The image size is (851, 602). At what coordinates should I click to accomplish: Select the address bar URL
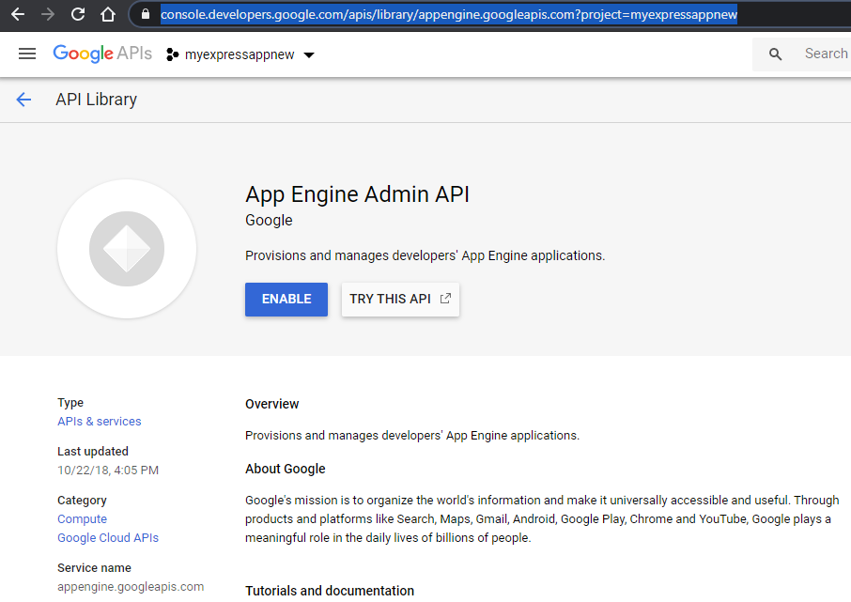(448, 14)
